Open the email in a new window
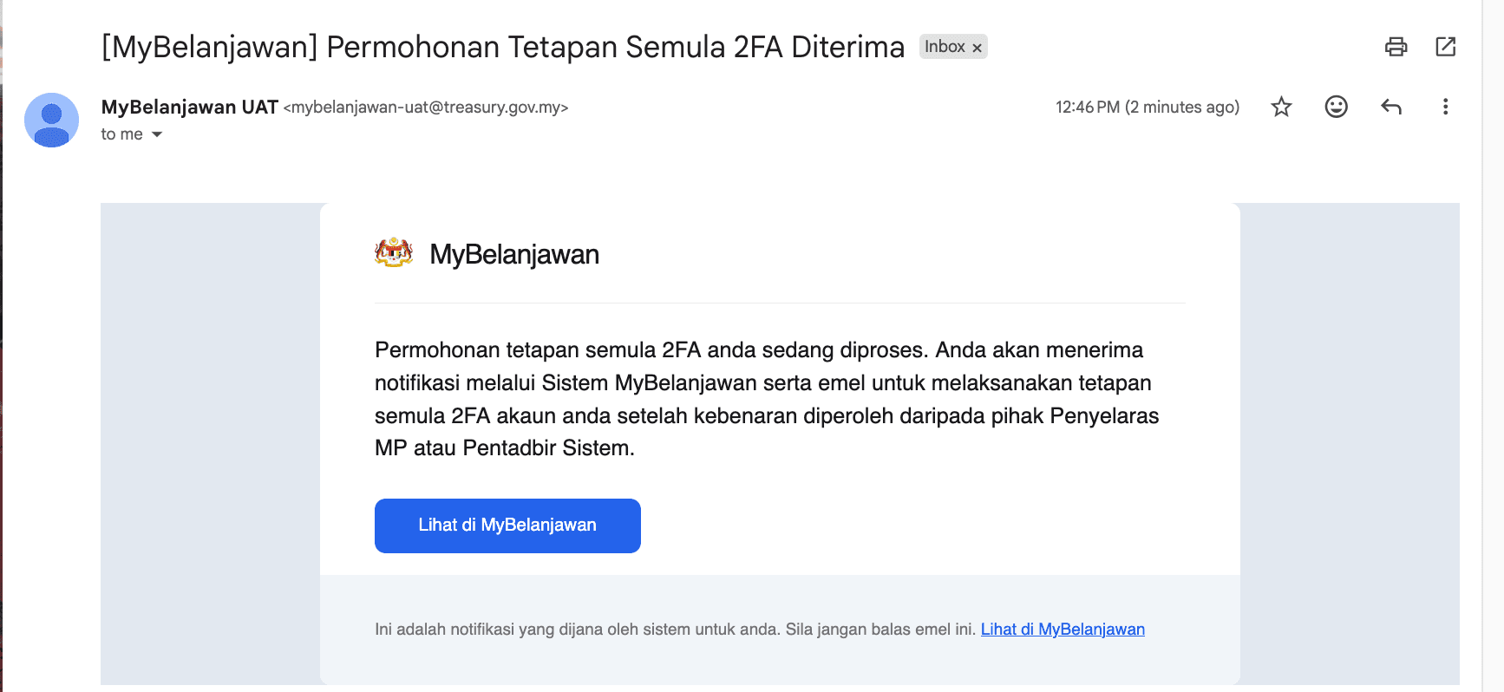This screenshot has height=692, width=1504. (x=1445, y=47)
